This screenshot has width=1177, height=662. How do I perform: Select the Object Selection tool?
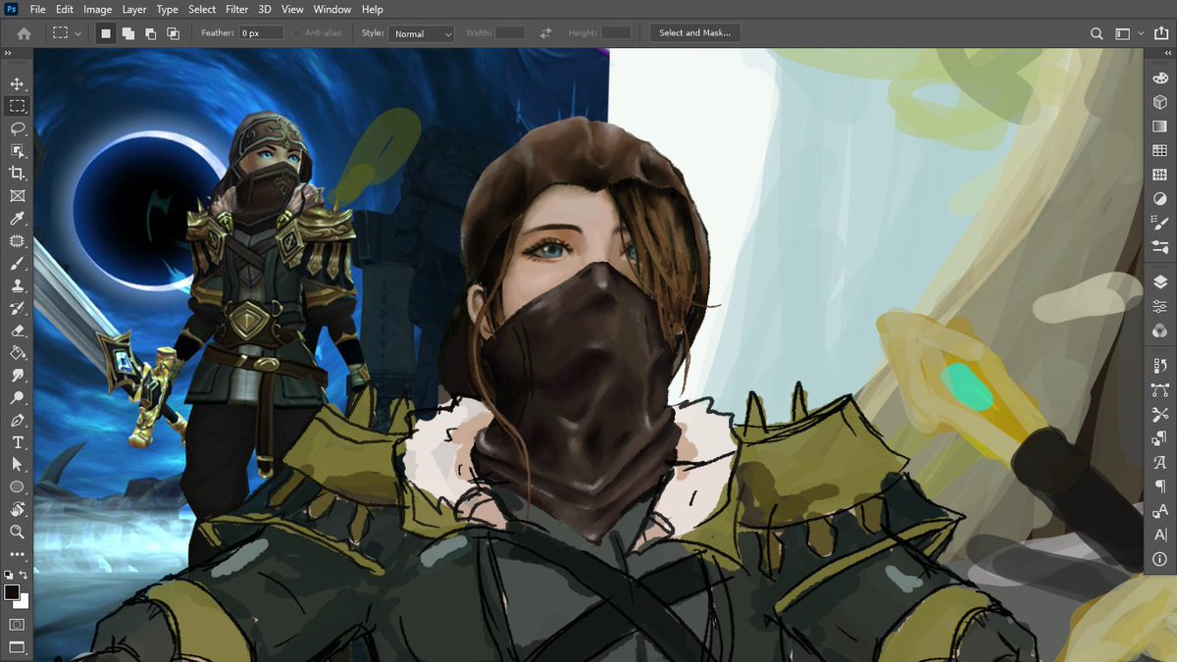[x=17, y=151]
